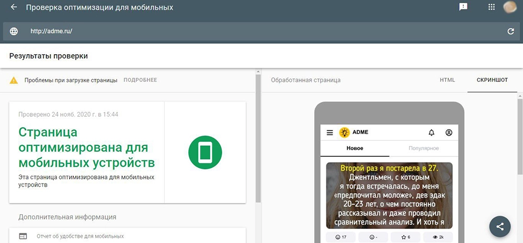Click the left panel vertical scrollbar
523x243 pixels.
pyautogui.click(x=258, y=141)
